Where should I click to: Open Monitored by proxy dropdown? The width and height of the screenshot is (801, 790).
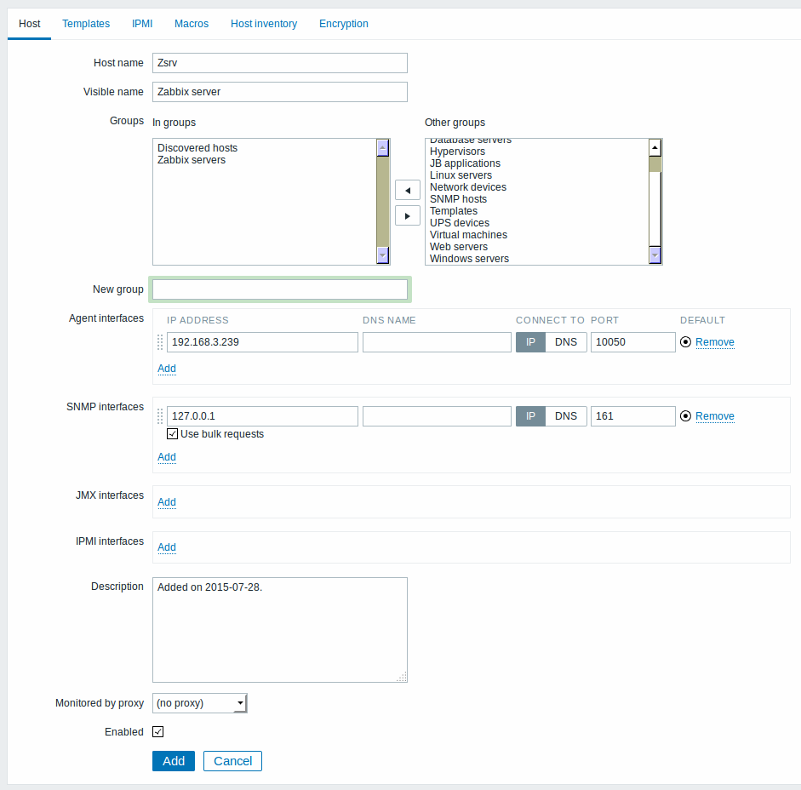click(200, 703)
